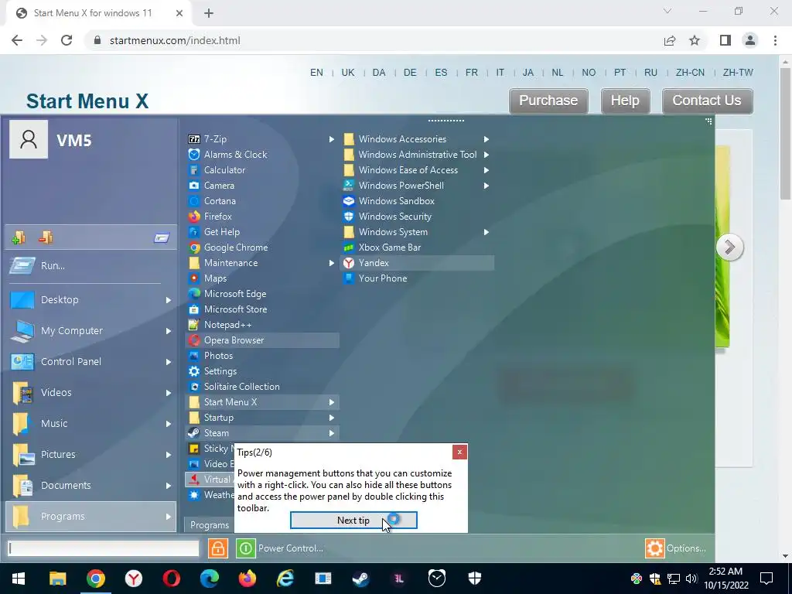This screenshot has width=792, height=594.
Task: Expand Windows PowerShell folder
Action: pyautogui.click(x=417, y=186)
